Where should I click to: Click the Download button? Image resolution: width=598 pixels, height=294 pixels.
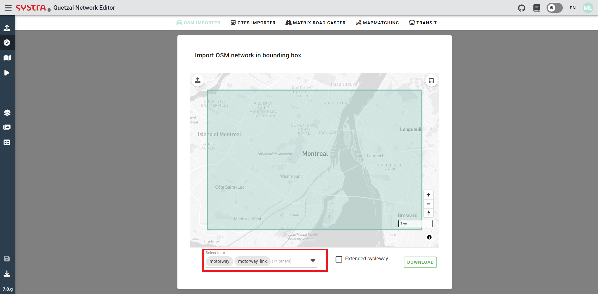pos(420,262)
